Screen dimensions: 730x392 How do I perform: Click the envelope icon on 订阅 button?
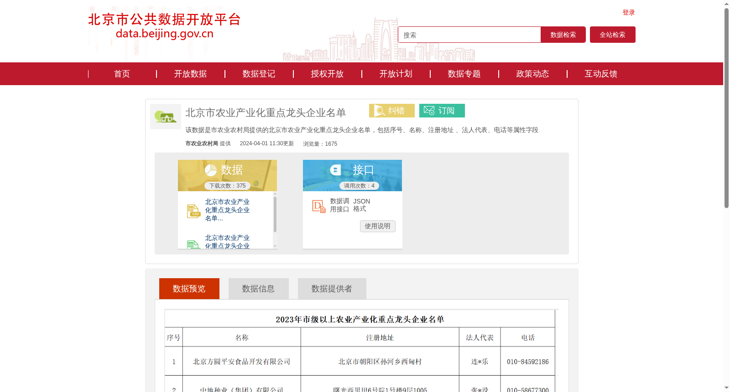429,111
